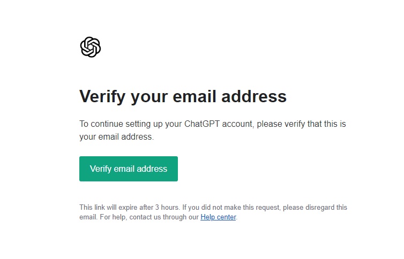
Task: Click the word 'account,' in the paragraph
Action: (x=238, y=124)
